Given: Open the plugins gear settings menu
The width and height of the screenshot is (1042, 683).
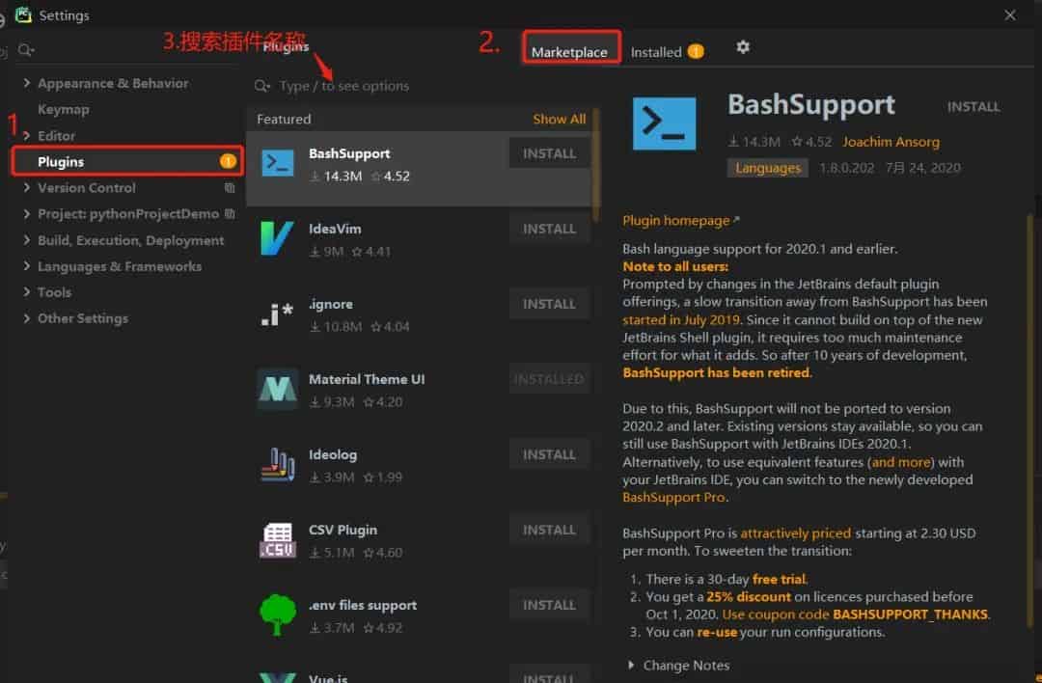Looking at the screenshot, I should [742, 47].
